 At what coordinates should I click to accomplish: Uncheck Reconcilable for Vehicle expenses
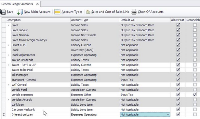pos(195,95)
